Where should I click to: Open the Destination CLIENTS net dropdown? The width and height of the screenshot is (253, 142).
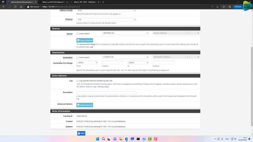[125, 57]
